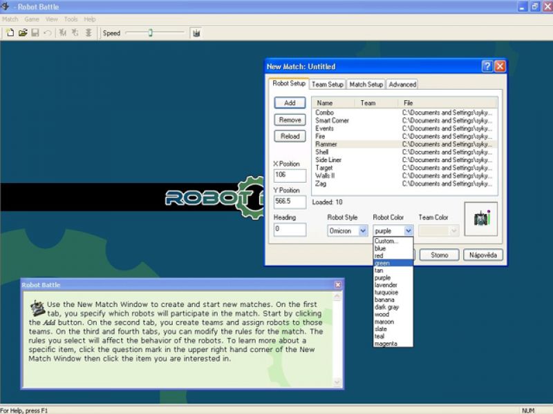Choose purple from the open color list
The image size is (553, 414).
click(x=393, y=278)
